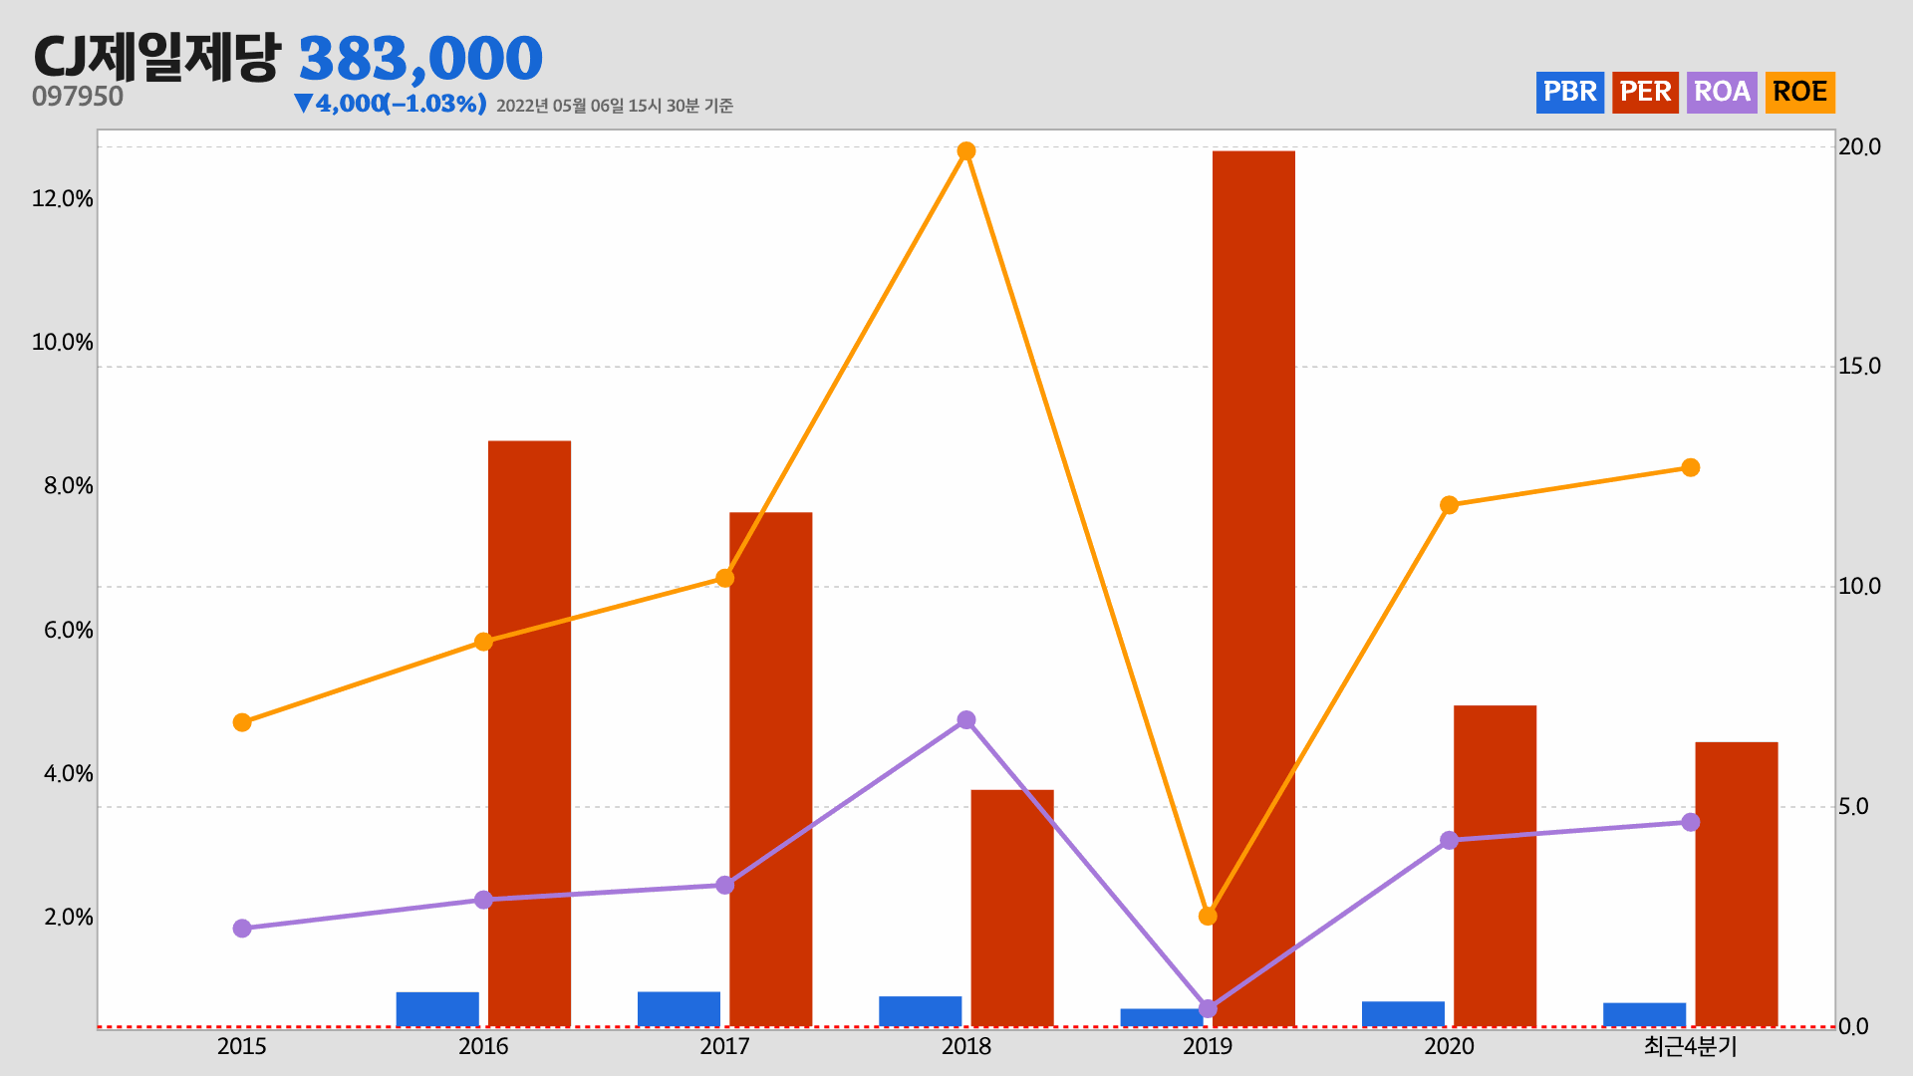Click the CJ제일제당 stock title
The width and height of the screenshot is (1913, 1076).
157,57
